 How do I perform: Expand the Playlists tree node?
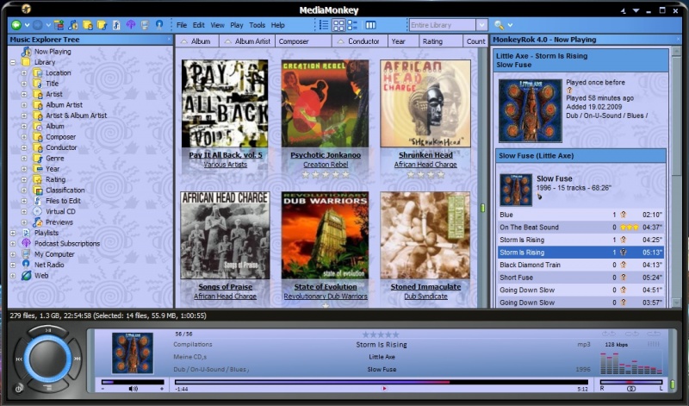13,233
